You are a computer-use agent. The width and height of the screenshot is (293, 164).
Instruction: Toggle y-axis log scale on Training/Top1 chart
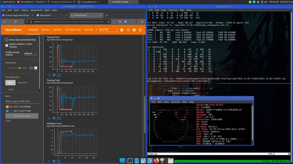point(54,75)
